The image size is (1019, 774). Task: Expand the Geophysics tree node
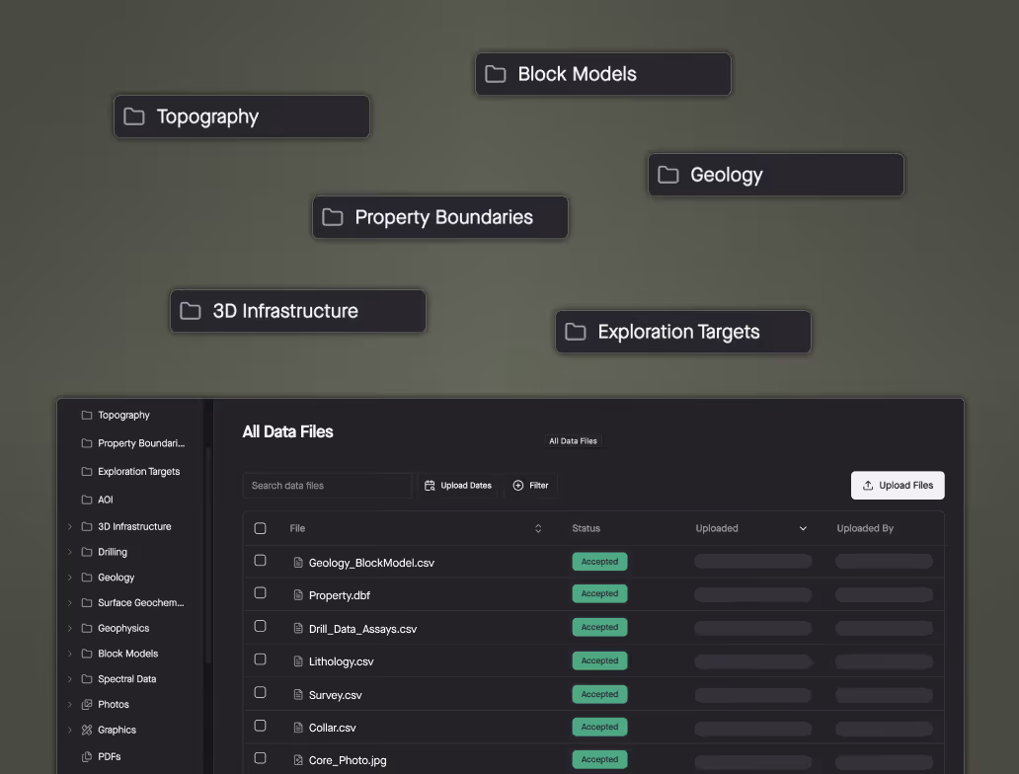click(x=69, y=629)
